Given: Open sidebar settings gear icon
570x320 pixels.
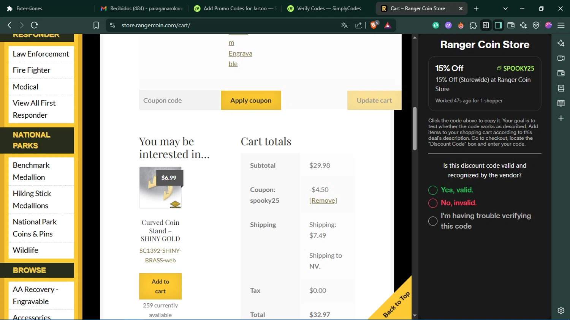Looking at the screenshot, I should coord(561,310).
